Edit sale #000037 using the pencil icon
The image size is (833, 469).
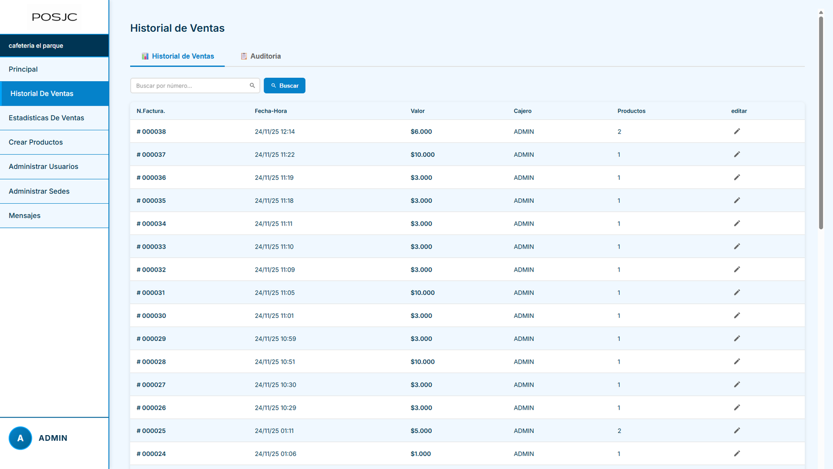[737, 154]
